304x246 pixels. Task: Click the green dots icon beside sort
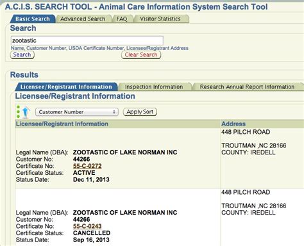tap(18, 111)
